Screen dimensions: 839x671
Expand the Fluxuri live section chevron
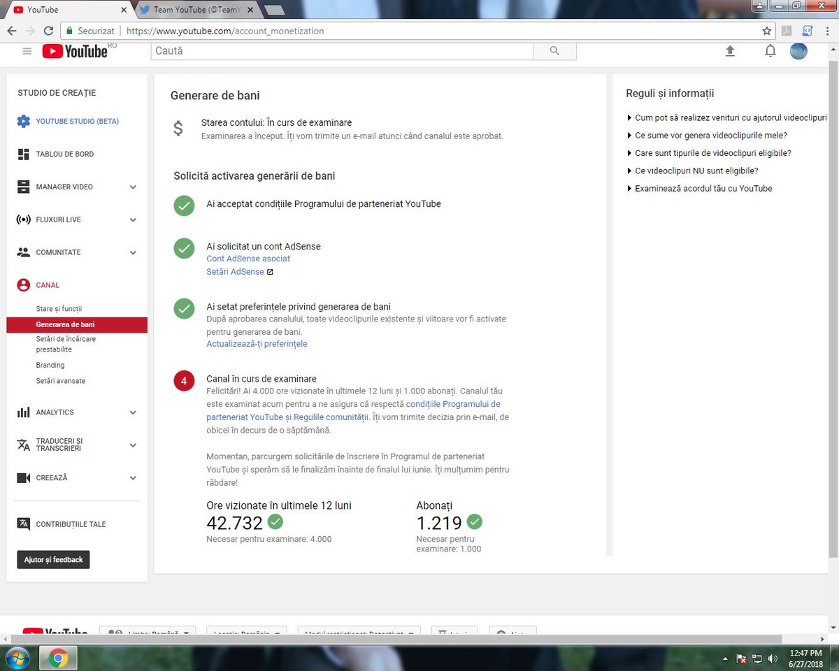coord(133,219)
